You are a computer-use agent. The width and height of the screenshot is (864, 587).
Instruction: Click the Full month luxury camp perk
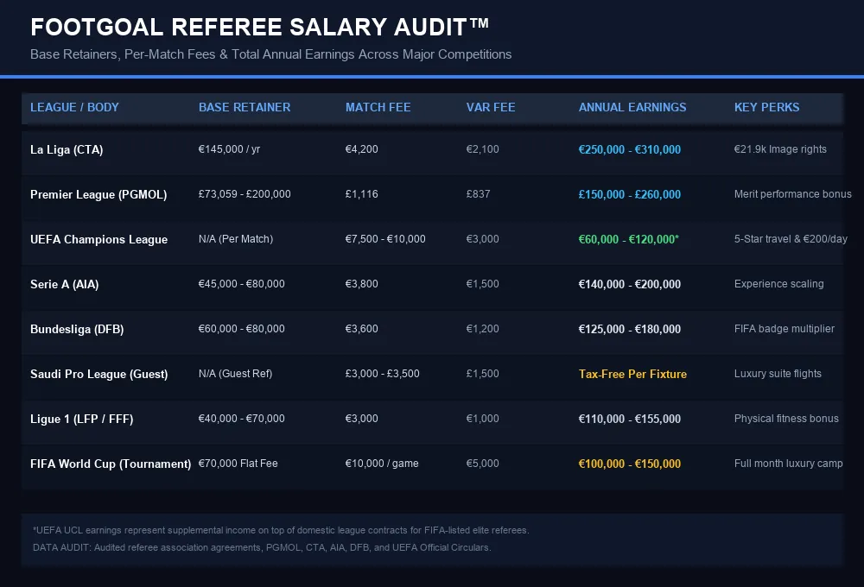[789, 463]
